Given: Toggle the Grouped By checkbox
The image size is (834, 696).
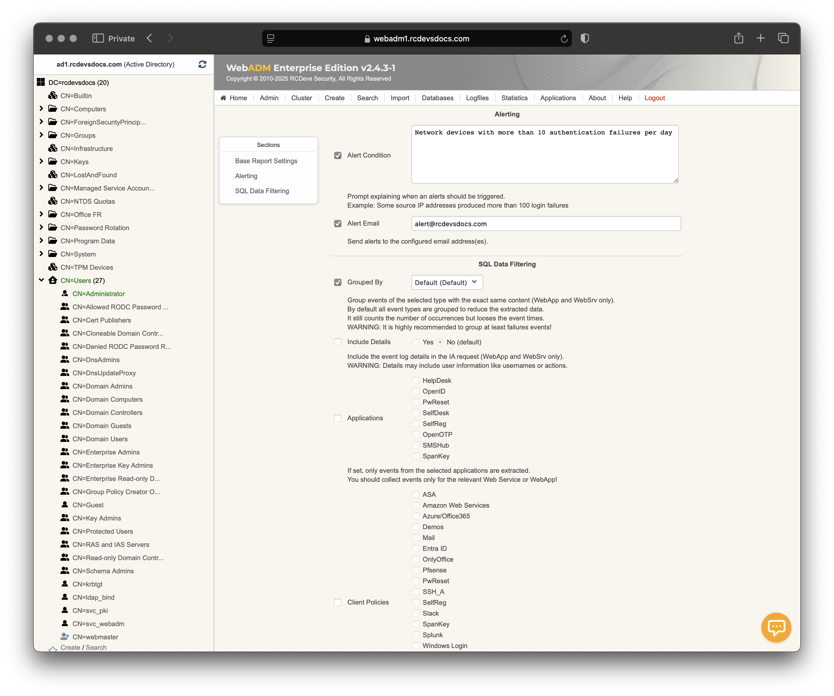Looking at the screenshot, I should (337, 282).
